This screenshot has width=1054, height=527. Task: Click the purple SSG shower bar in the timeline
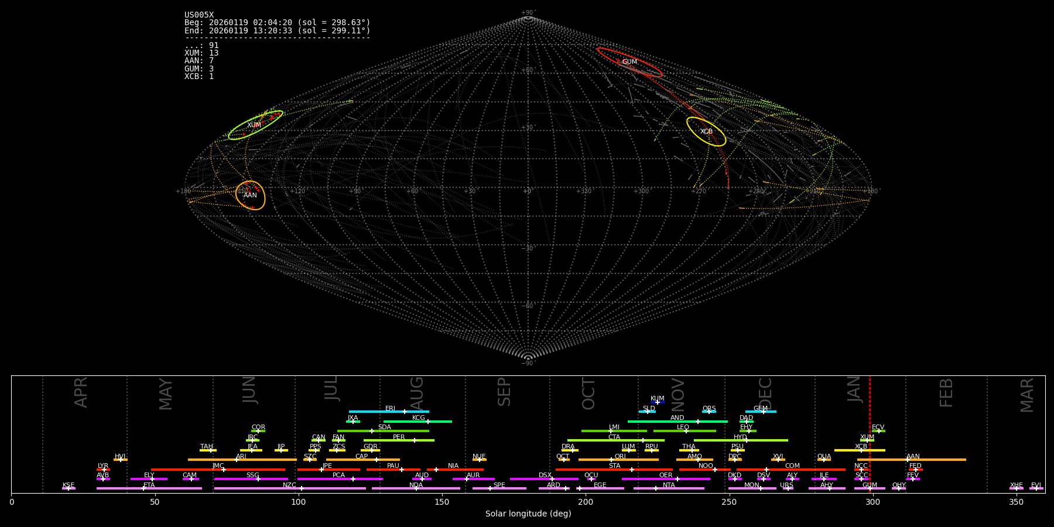(x=251, y=479)
